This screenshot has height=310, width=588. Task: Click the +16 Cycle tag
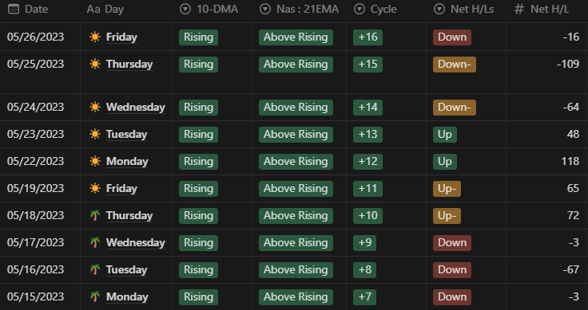[367, 37]
